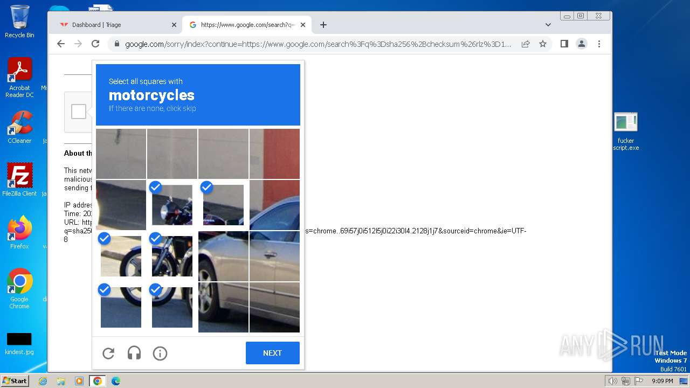Go forward in Chrome history
Viewport: 690px width, 388px height.
coord(78,44)
